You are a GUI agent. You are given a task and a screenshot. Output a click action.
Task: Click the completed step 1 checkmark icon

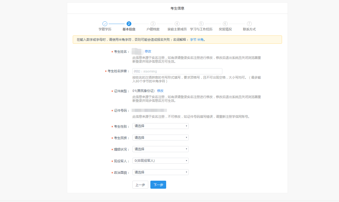(x=105, y=24)
